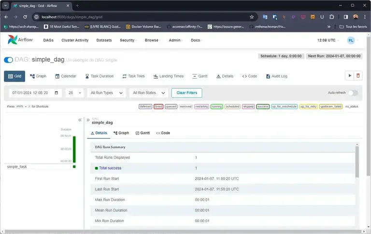Image resolution: width=371 pixels, height=234 pixels.
Task: Open Total success link
Action: (x=110, y=168)
